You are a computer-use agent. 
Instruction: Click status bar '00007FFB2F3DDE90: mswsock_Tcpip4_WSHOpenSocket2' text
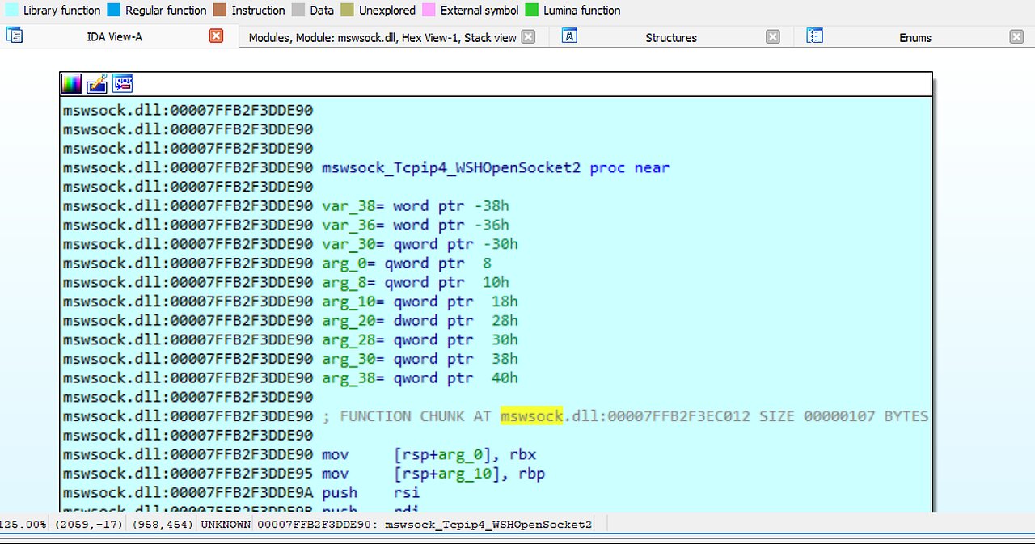coord(425,525)
